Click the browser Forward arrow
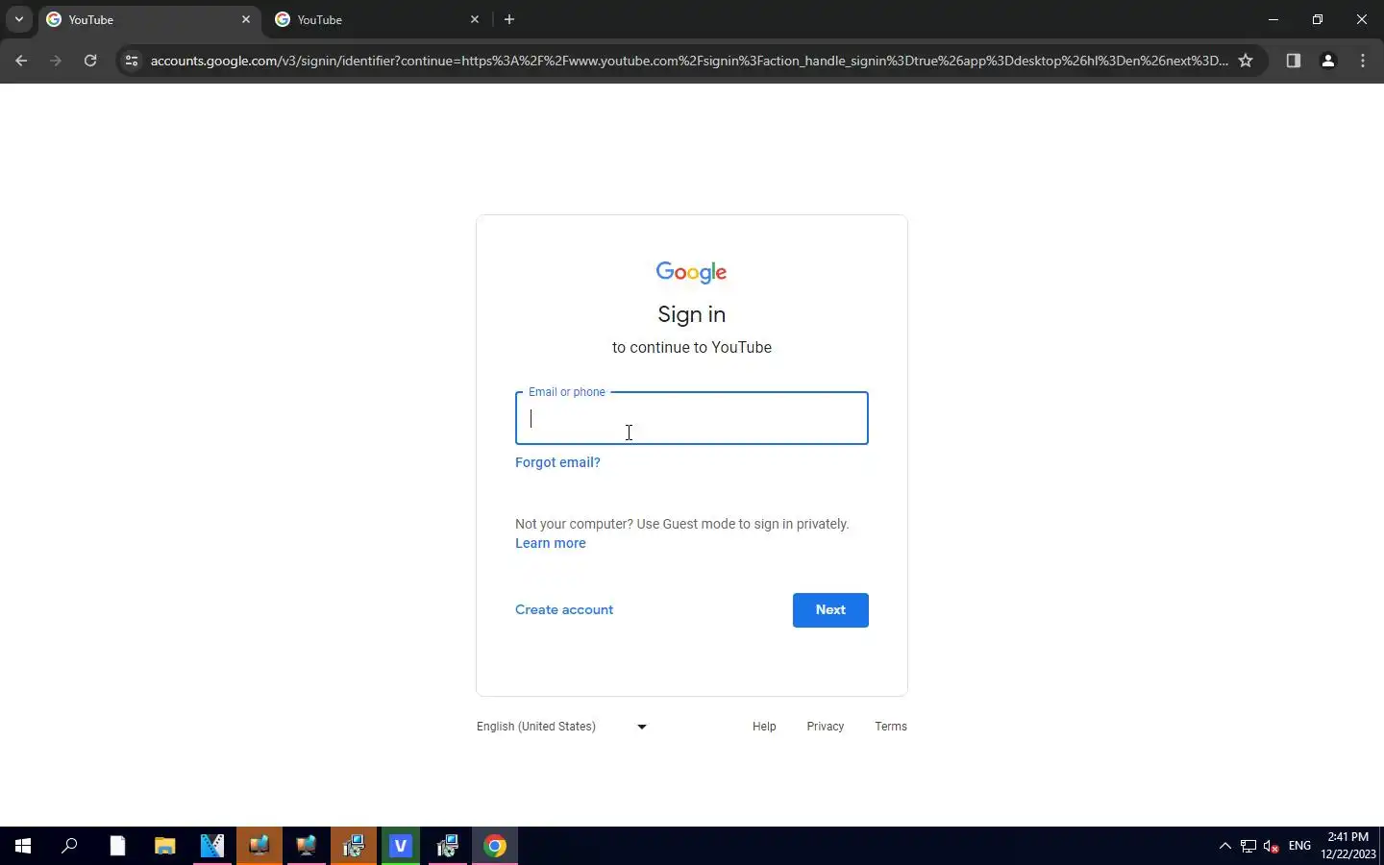Image resolution: width=1384 pixels, height=865 pixels. pos(56,61)
